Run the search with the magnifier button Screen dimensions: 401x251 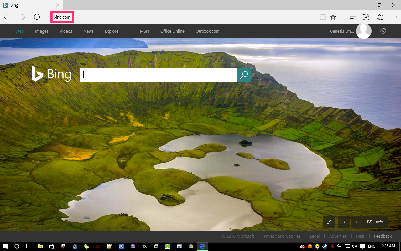tap(244, 75)
